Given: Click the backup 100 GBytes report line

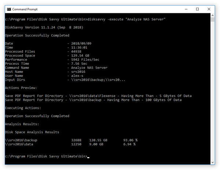Looking at the screenshot, I should (x=93, y=100).
